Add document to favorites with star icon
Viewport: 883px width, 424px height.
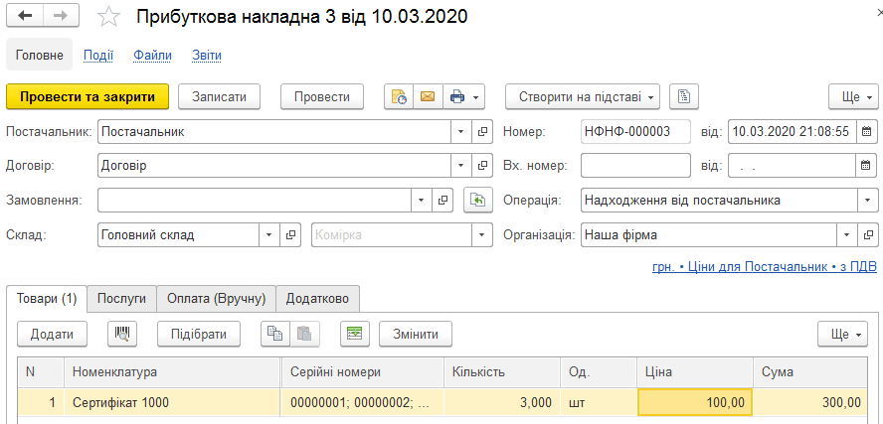click(108, 17)
